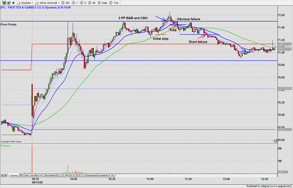Click the green Volume panel label
Image resolution: width=293 pixels, height=188 pixels.
coord(6,146)
